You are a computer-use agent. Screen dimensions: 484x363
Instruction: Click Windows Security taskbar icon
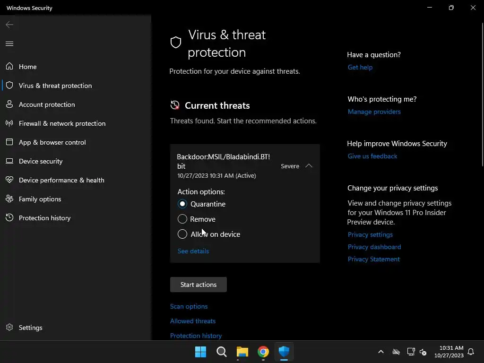(x=284, y=352)
